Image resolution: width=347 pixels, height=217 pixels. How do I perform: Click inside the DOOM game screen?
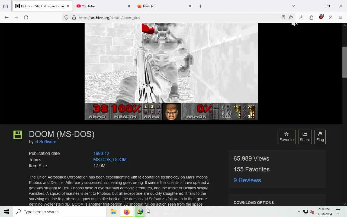click(171, 71)
